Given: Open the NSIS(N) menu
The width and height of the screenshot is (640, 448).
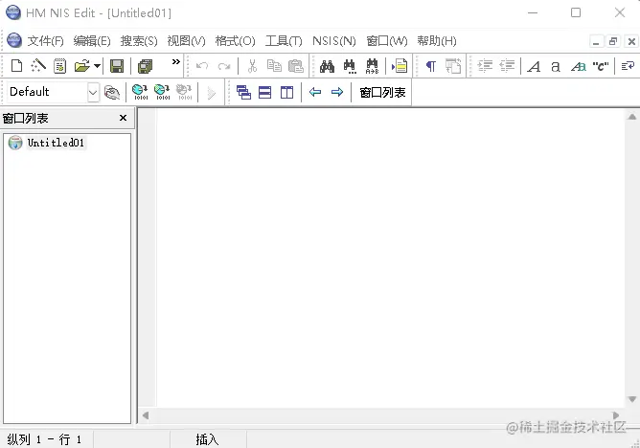Looking at the screenshot, I should (x=333, y=41).
